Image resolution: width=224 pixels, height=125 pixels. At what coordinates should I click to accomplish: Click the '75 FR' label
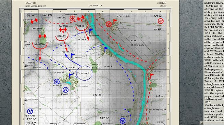(x=157, y=30)
